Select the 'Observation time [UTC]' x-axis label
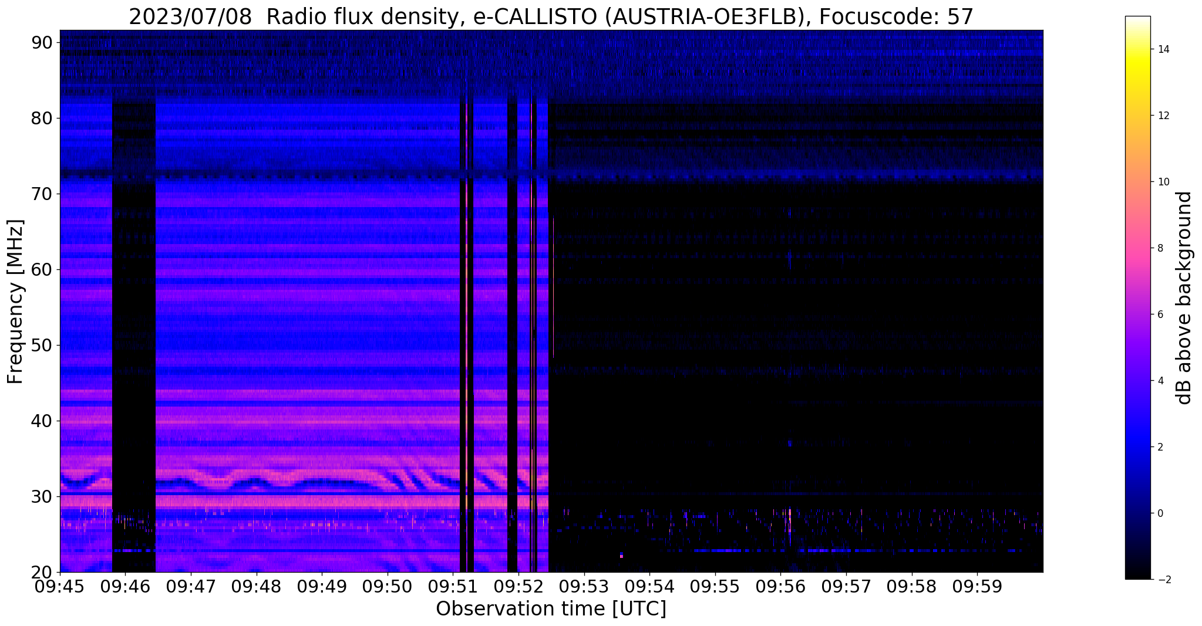The image size is (1202, 626). [551, 609]
